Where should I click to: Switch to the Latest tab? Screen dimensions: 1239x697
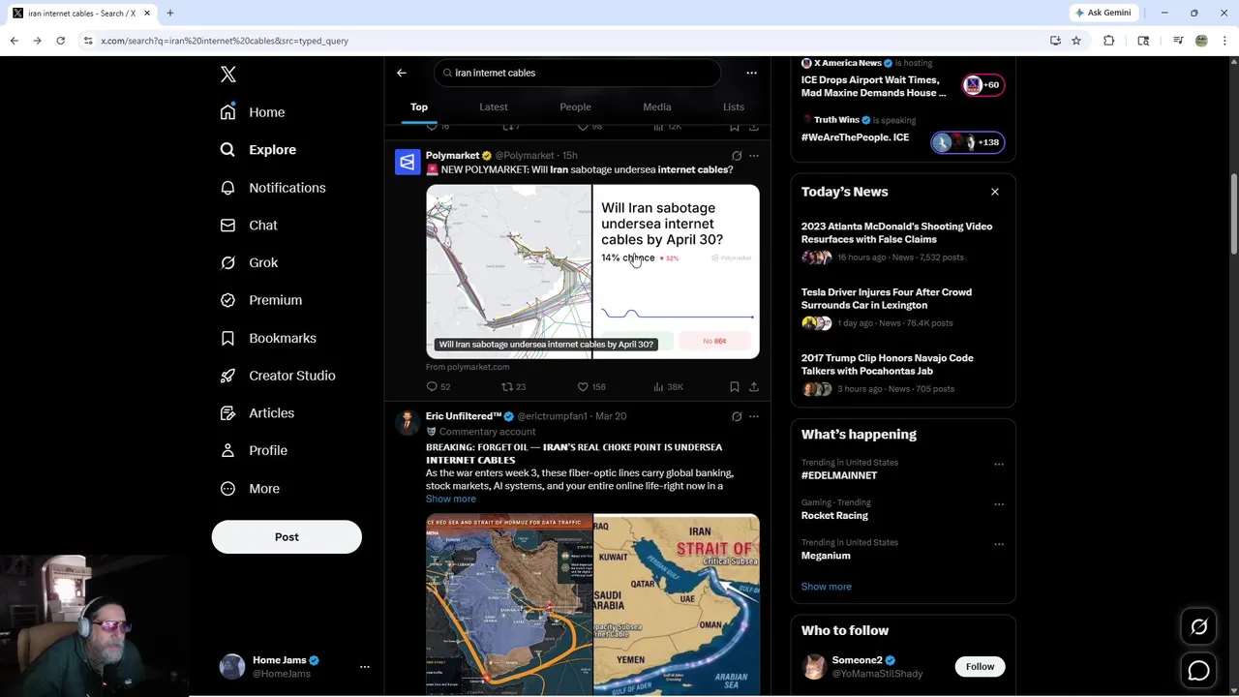pyautogui.click(x=494, y=107)
